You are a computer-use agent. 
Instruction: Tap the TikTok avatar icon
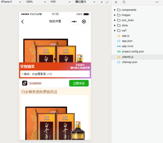coord(25,83)
